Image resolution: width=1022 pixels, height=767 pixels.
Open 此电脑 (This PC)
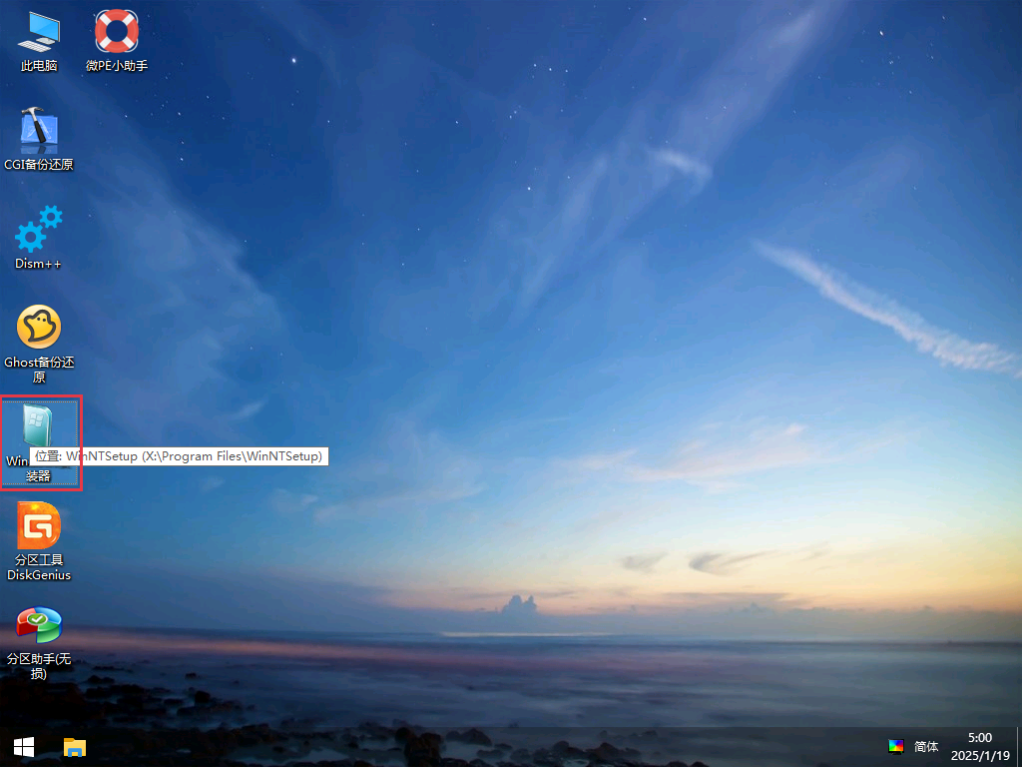click(38, 30)
